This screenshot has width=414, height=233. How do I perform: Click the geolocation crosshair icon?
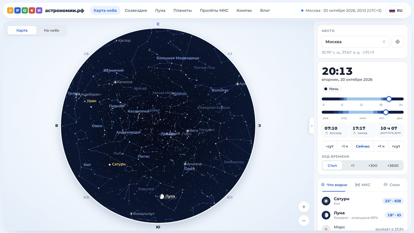398,42
